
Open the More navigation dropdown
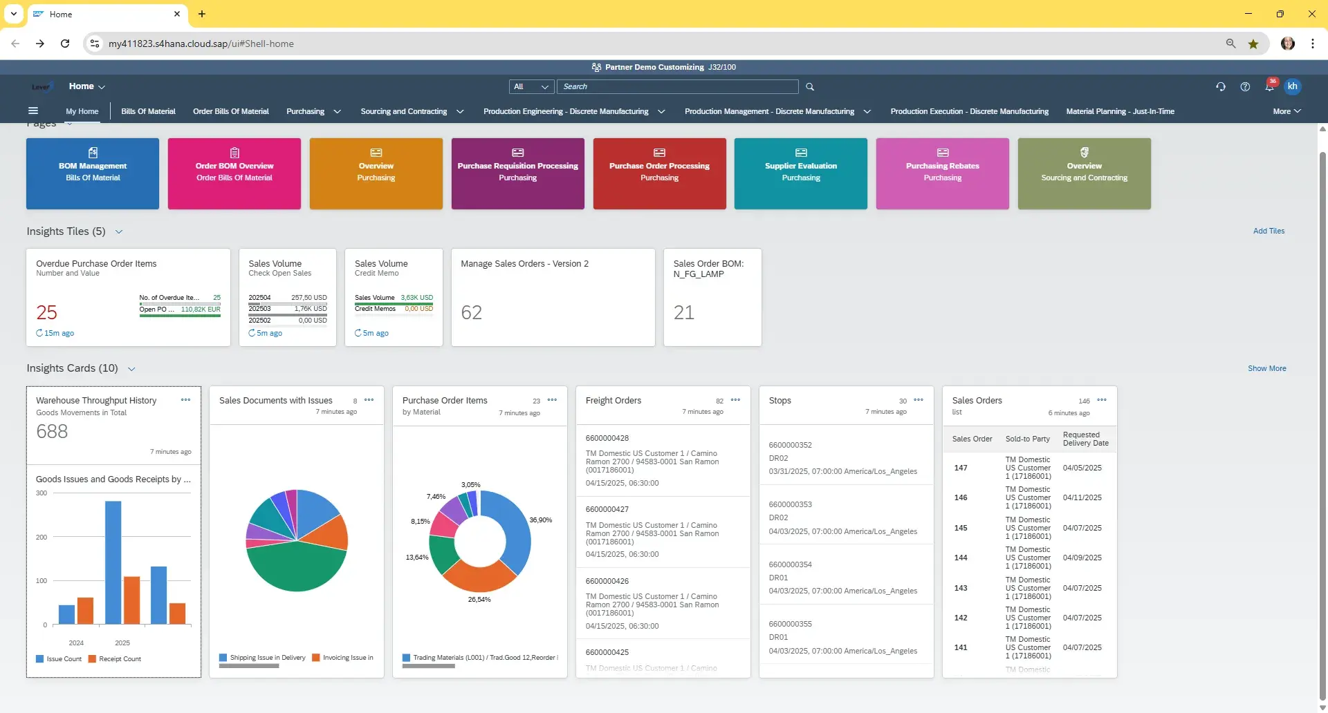[1286, 111]
